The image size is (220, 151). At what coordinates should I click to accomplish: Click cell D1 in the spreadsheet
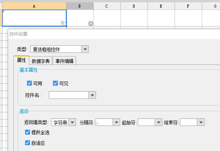coord(134,18)
